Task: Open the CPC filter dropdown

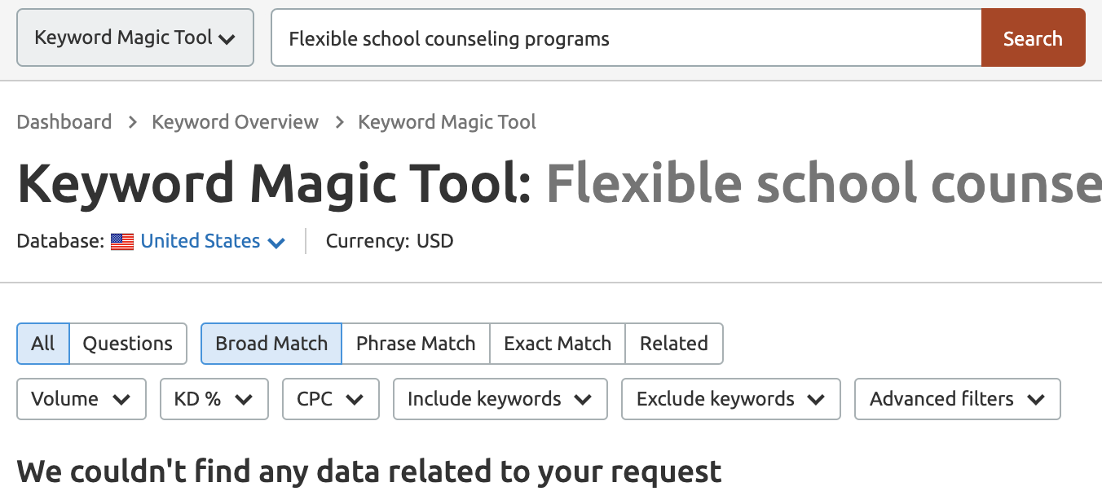Action: click(x=331, y=399)
